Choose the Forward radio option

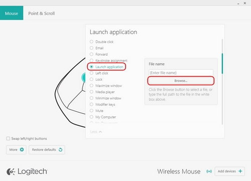tap(91, 54)
